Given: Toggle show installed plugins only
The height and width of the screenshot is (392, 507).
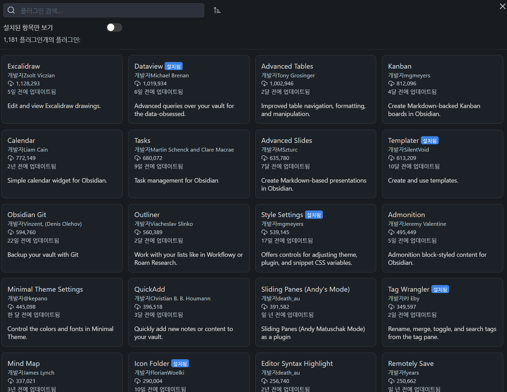Looking at the screenshot, I should 114,28.
